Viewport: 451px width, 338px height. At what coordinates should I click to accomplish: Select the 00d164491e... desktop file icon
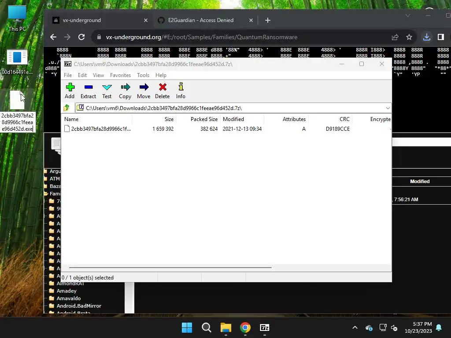(17, 62)
